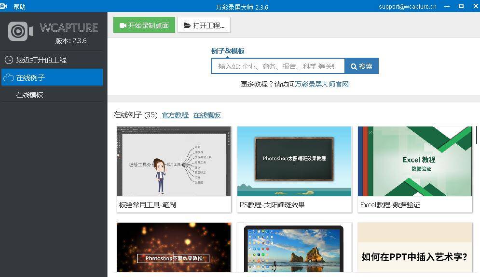This screenshot has height=277, width=480.
Task: Click the 在线模板 link beside 在线例子 (35)
Action: pos(206,115)
